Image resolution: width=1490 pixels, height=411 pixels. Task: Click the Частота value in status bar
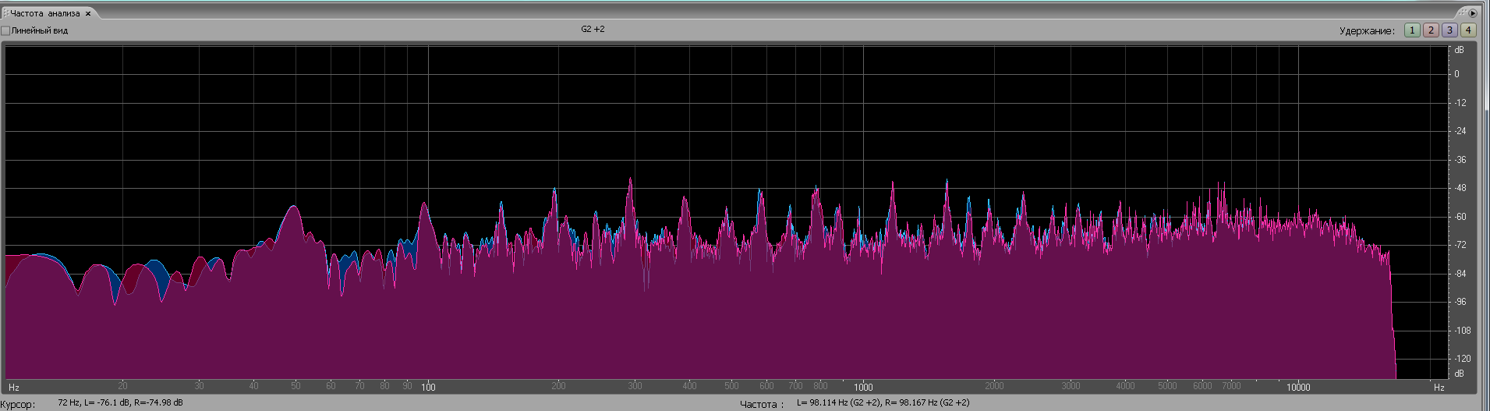[x=883, y=403]
